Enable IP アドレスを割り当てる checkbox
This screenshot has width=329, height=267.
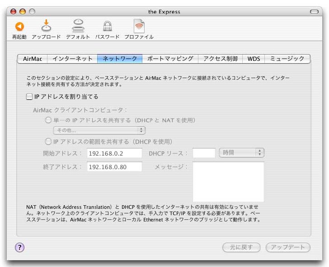pos(29,97)
